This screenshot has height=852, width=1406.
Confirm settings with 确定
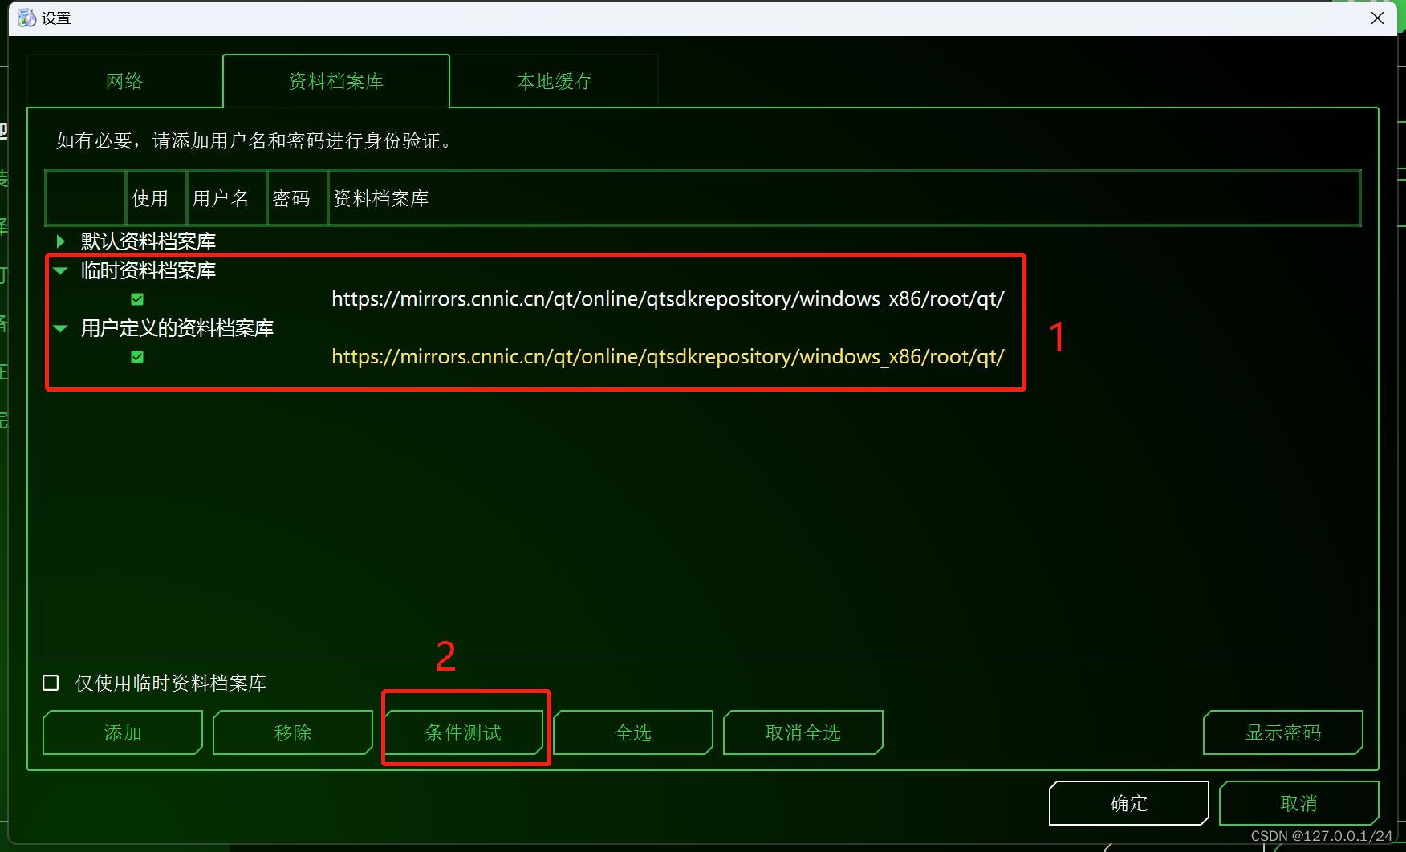point(1129,803)
